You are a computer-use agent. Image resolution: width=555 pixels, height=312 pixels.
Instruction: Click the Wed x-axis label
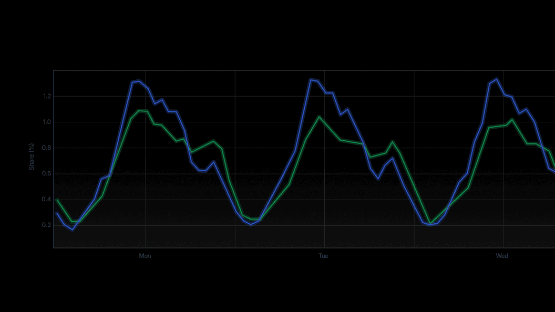[502, 256]
